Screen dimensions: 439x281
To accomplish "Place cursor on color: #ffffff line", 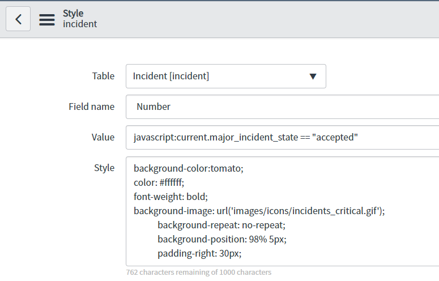I will coord(159,183).
